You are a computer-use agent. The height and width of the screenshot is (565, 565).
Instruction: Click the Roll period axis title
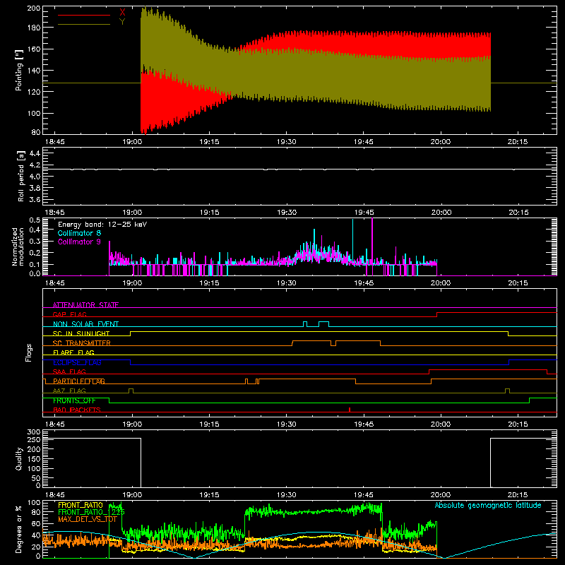(21, 176)
